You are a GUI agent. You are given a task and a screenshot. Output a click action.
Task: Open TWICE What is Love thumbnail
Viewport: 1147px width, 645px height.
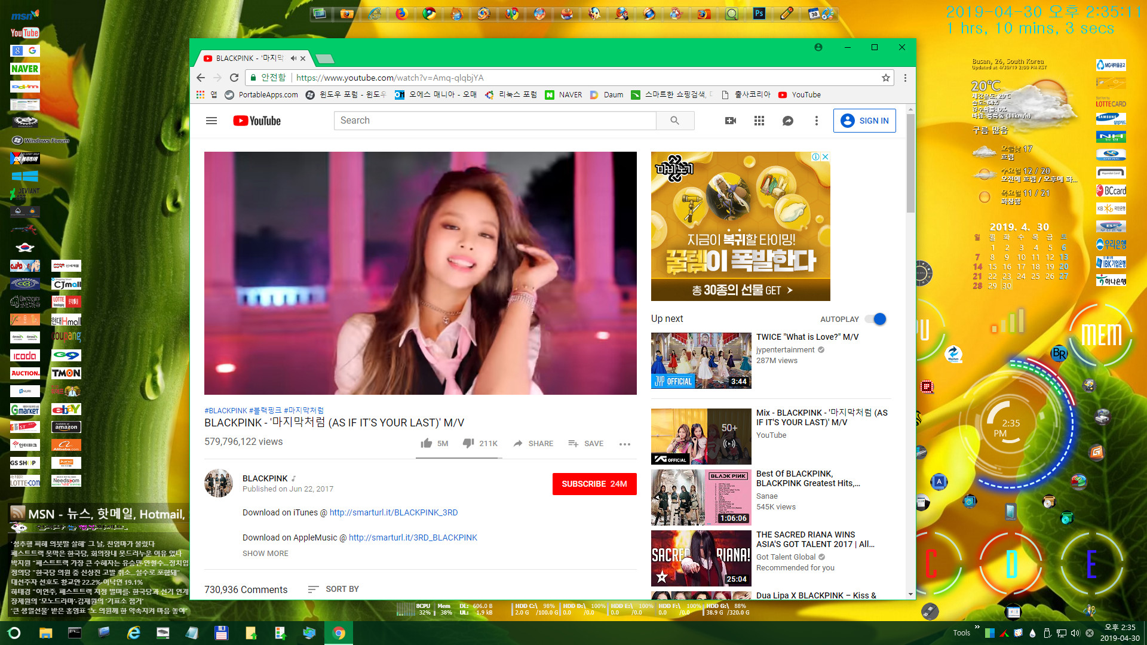(x=701, y=361)
